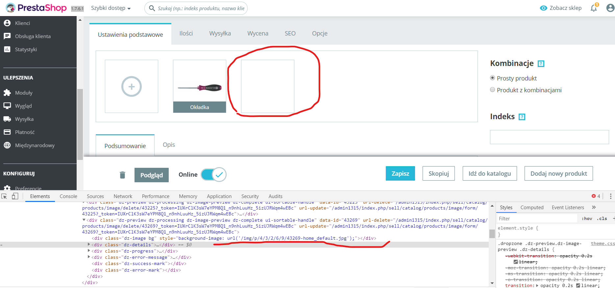Switch to the Opis tab

(x=169, y=145)
